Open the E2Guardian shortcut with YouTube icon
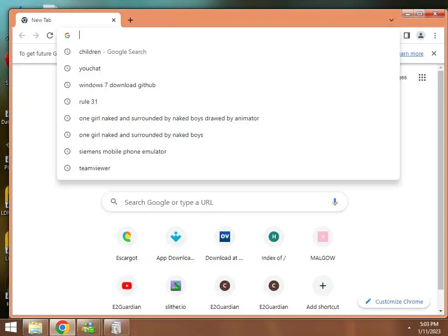The width and height of the screenshot is (448, 336). pyautogui.click(x=126, y=293)
